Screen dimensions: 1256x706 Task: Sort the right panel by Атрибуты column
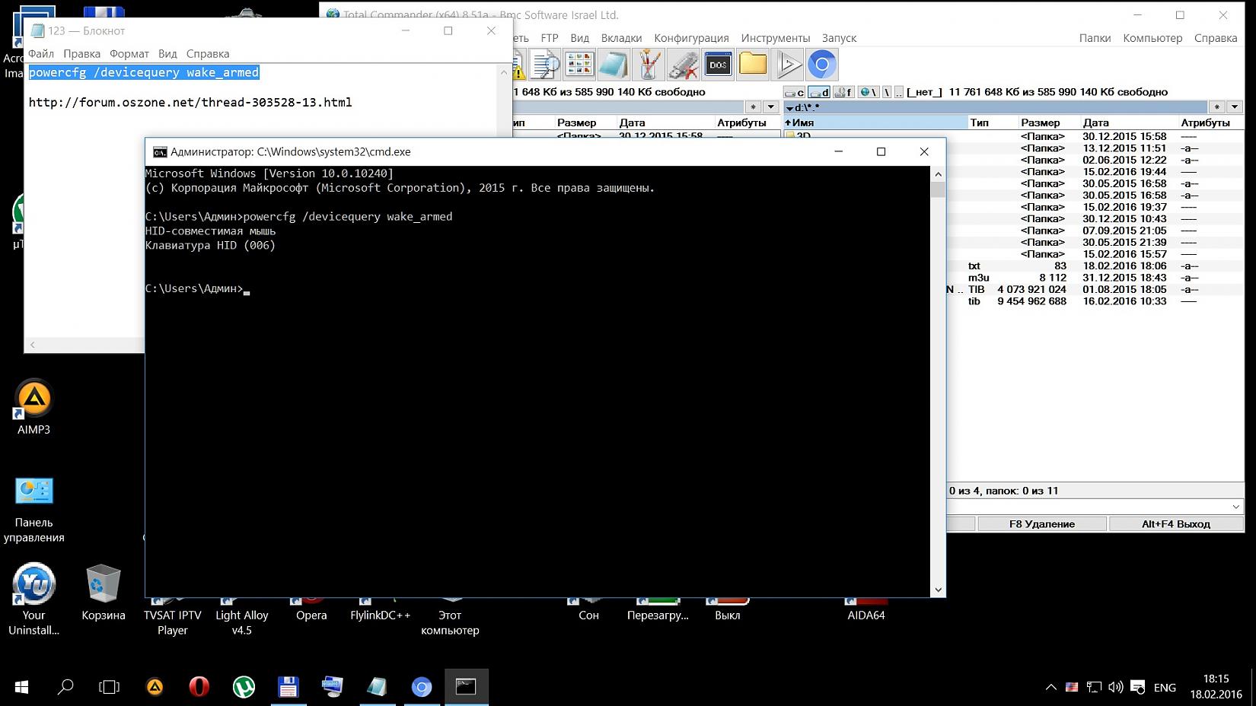pos(1211,122)
